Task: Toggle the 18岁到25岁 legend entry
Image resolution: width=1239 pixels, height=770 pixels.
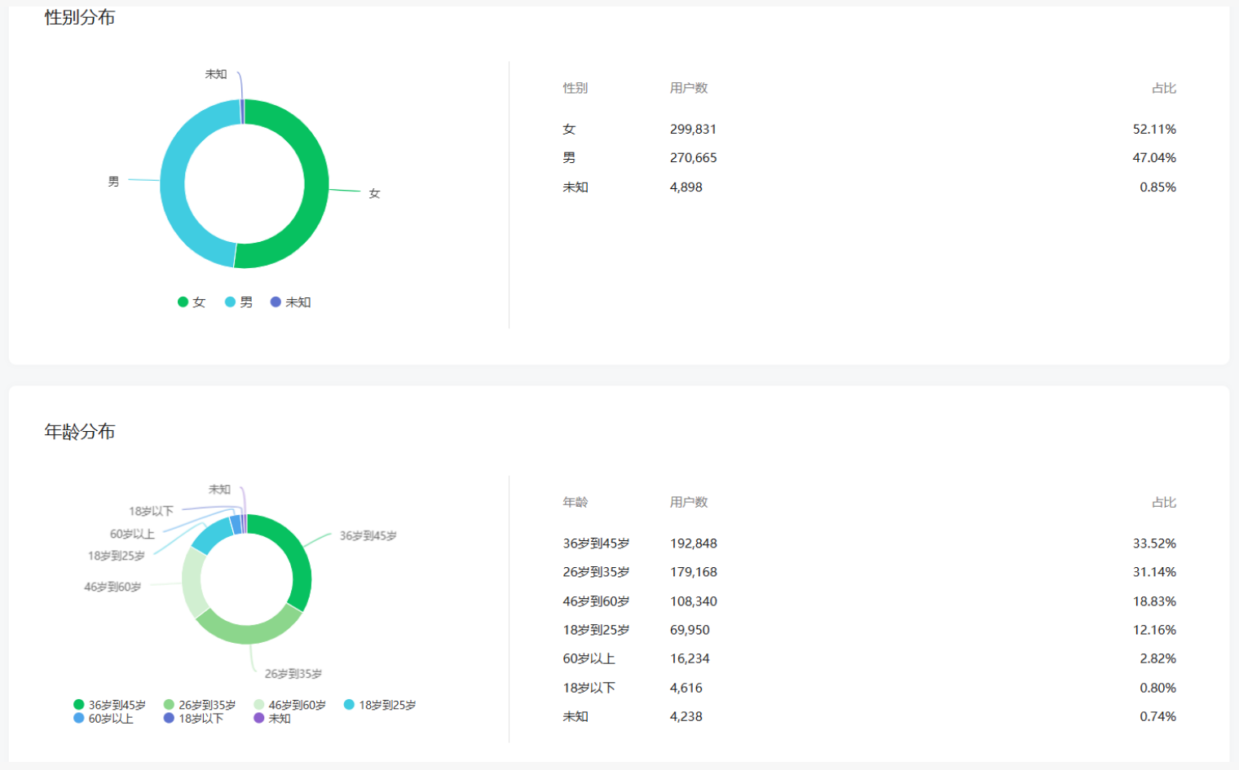Action: click(x=380, y=705)
